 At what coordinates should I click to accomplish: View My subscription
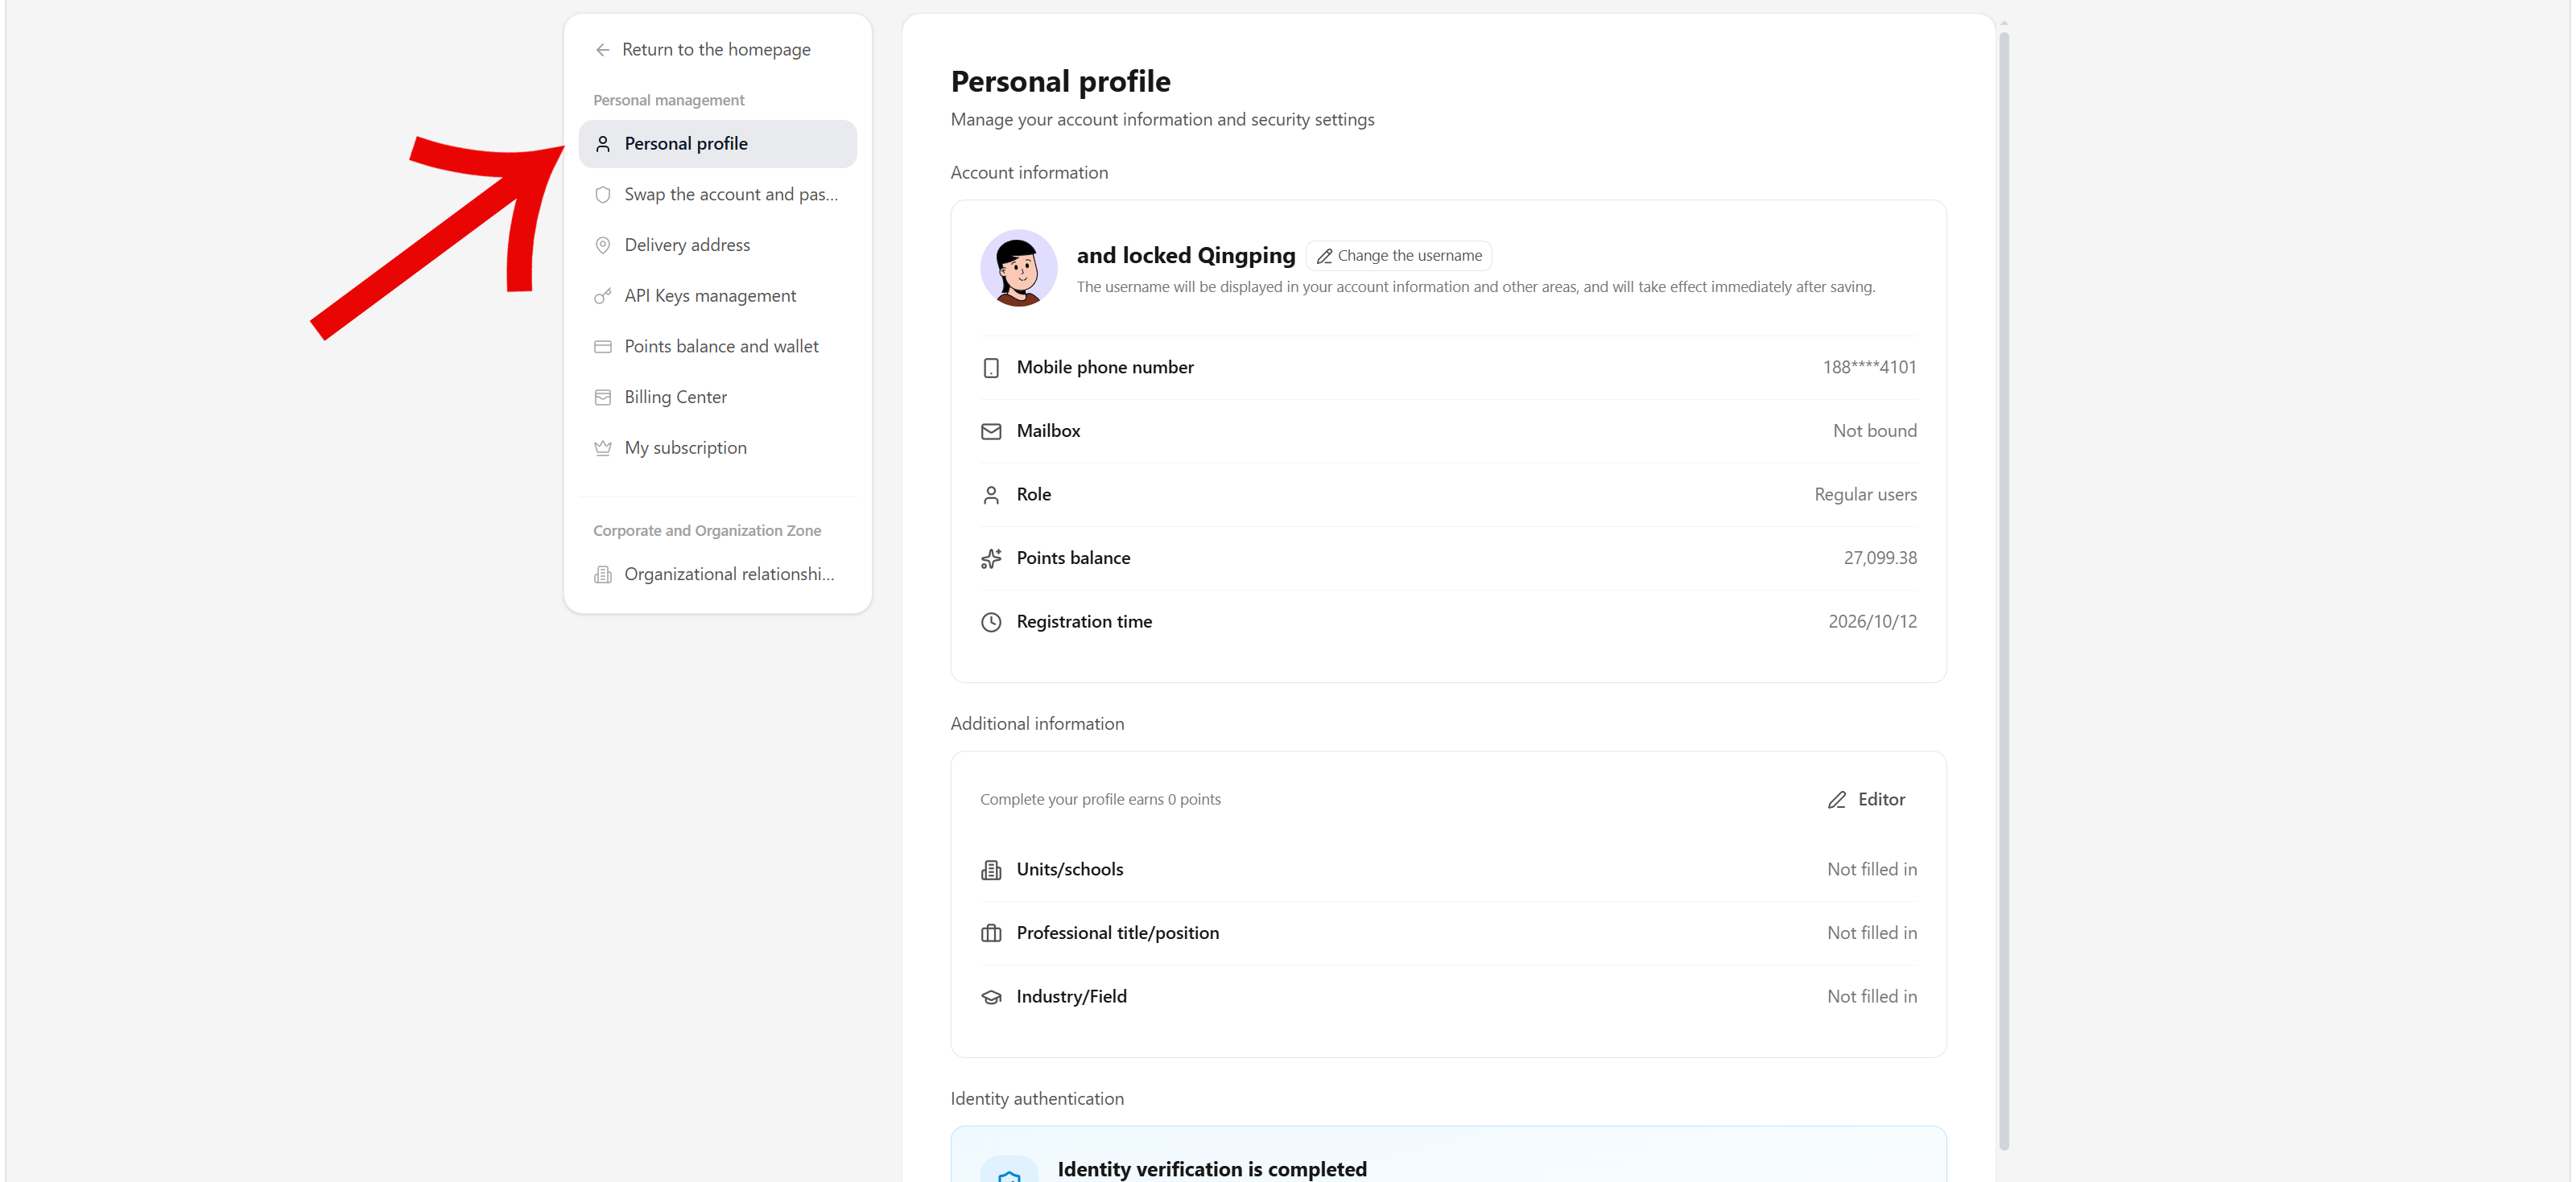717,449
